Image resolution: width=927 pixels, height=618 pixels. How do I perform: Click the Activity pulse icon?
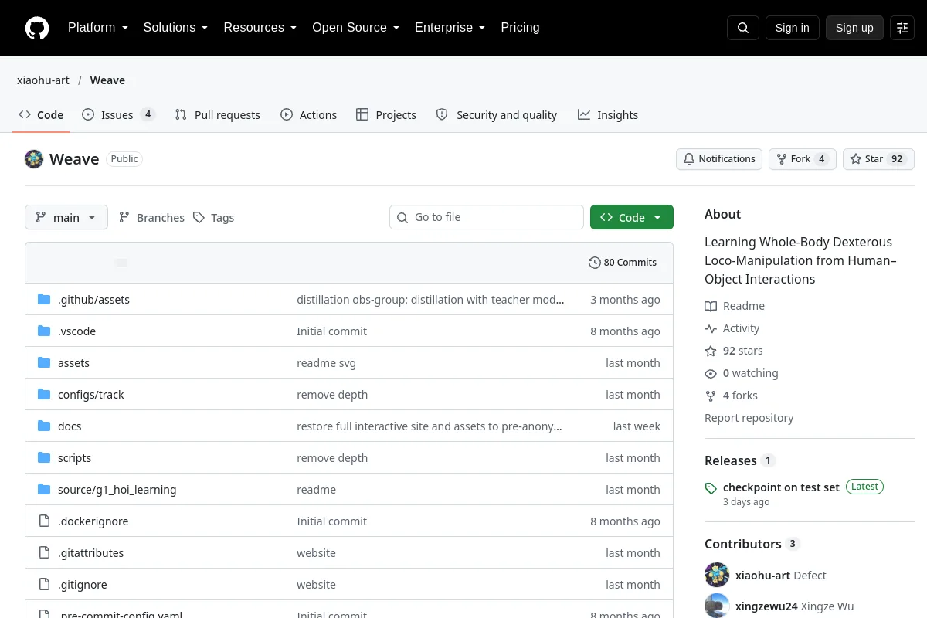(x=711, y=328)
